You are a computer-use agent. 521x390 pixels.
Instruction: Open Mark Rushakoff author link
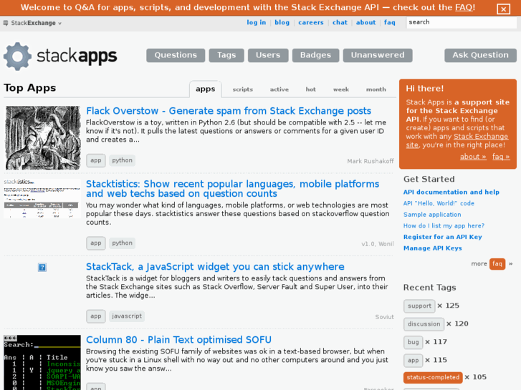coord(371,161)
